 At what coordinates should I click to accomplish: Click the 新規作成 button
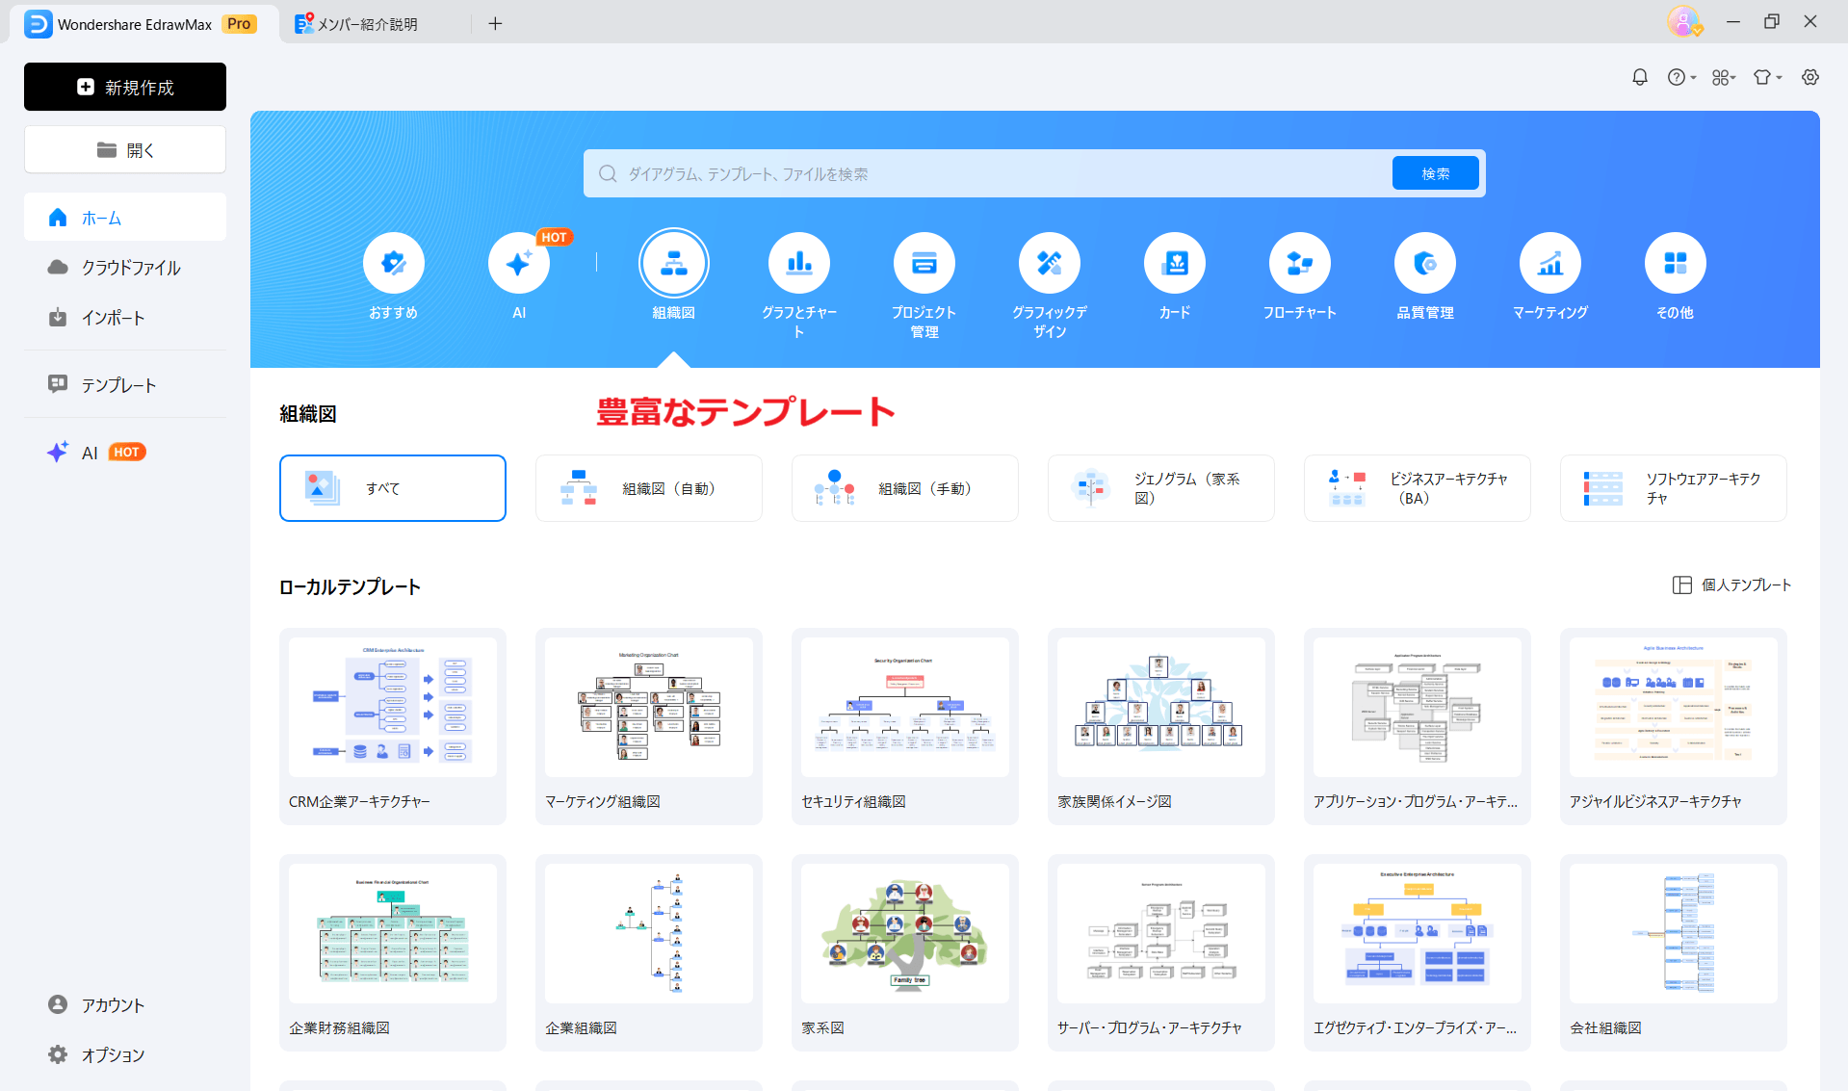point(124,87)
